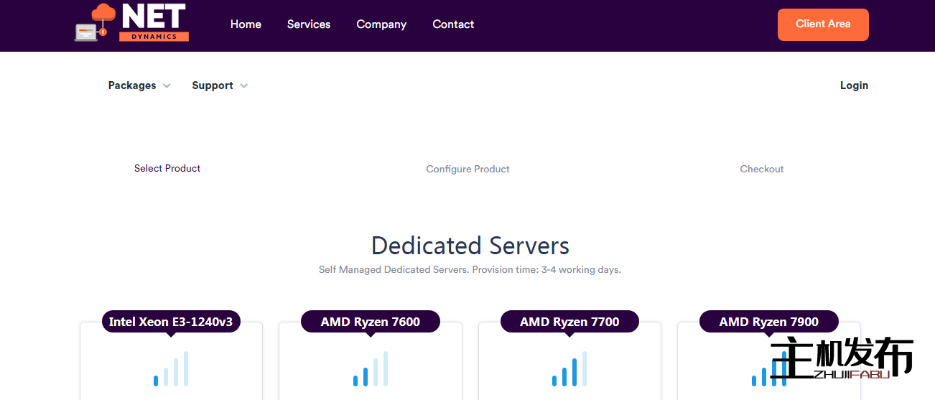The width and height of the screenshot is (935, 400).
Task: Choose the Intel Xeon E3-1240v3 label
Action: (x=171, y=322)
